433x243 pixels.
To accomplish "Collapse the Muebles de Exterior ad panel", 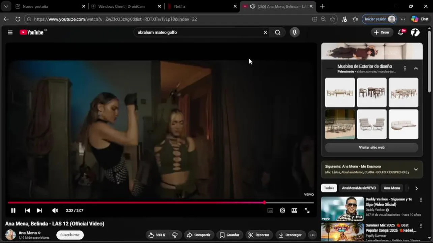I will tap(416, 68).
